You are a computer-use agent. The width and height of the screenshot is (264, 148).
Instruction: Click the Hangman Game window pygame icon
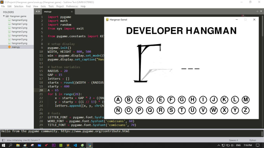107,20
